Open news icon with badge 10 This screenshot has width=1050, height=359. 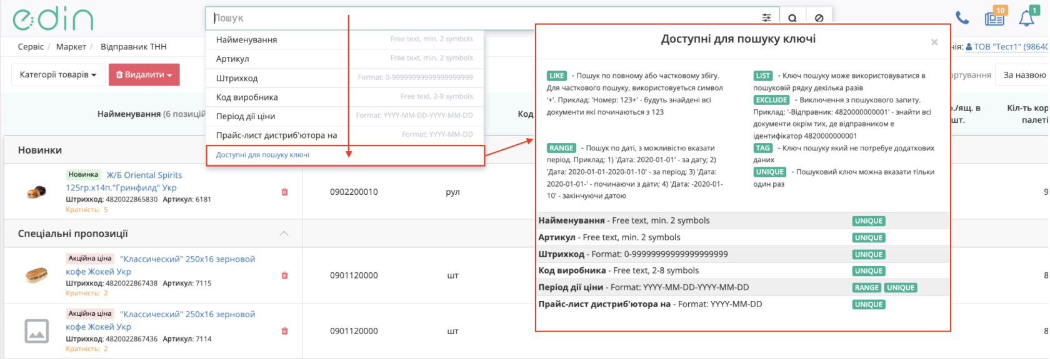click(994, 17)
